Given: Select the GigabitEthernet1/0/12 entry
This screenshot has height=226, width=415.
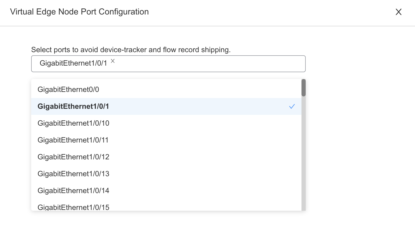Looking at the screenshot, I should 166,157.
